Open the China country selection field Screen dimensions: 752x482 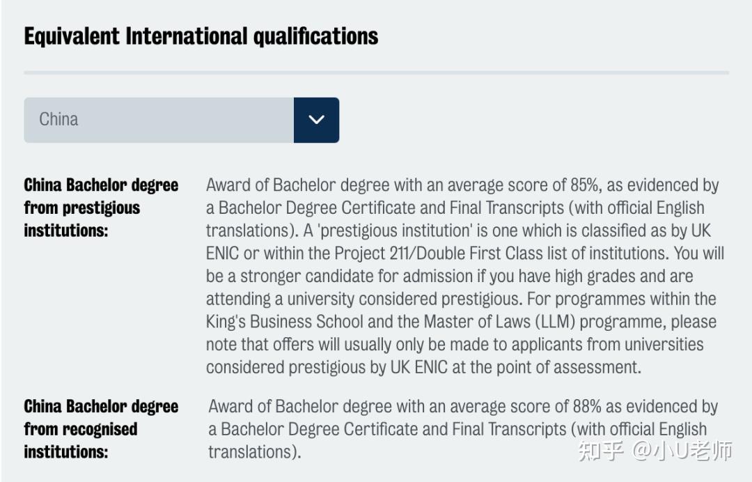pyautogui.click(x=159, y=120)
